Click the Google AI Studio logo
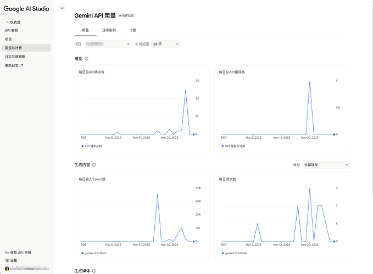The height and width of the screenshot is (274, 373). click(x=26, y=8)
